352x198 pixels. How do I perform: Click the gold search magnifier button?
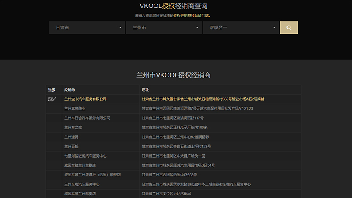289,28
